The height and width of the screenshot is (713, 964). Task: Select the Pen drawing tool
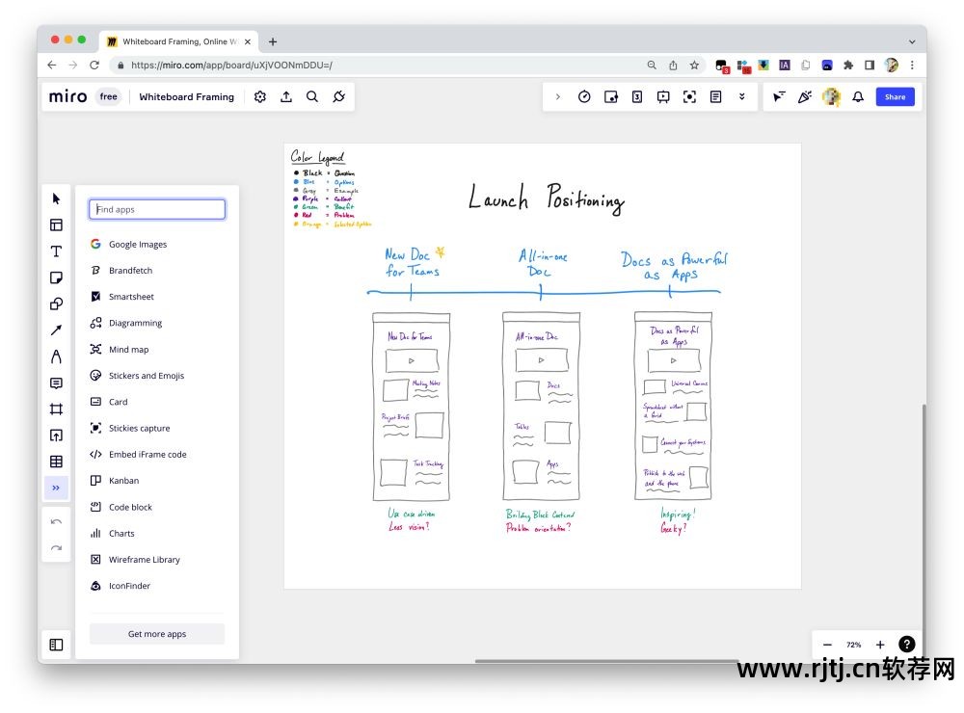[56, 356]
